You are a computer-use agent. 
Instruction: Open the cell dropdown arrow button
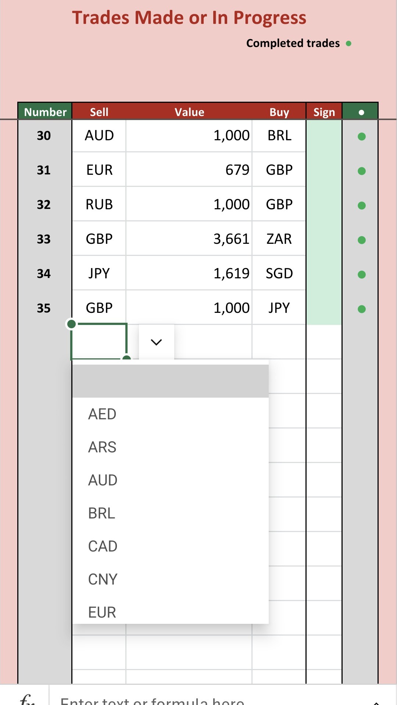click(x=157, y=342)
